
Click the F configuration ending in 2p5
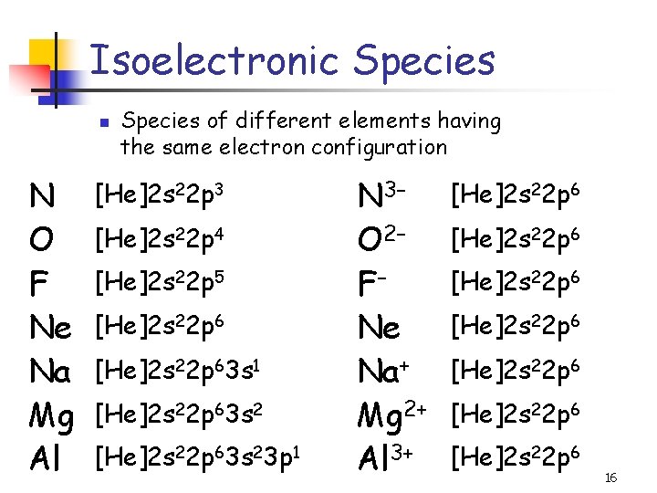[160, 282]
